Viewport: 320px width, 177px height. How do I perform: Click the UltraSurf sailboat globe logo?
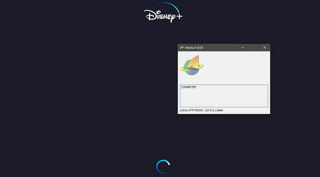point(191,65)
